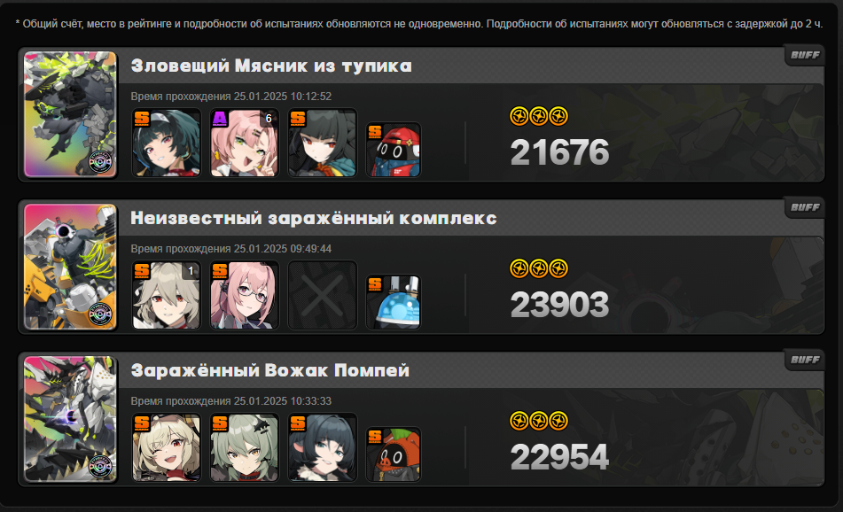Select the first agent in Мясник team
The height and width of the screenshot is (512, 843).
[x=167, y=143]
